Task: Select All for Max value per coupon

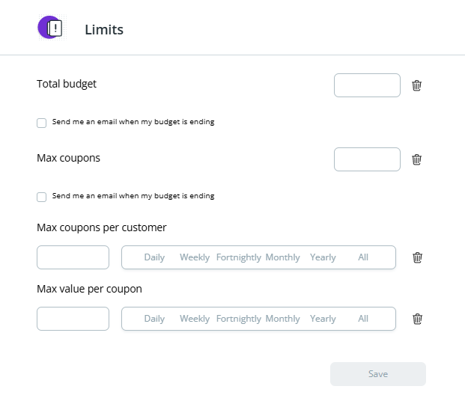Action: (363, 319)
